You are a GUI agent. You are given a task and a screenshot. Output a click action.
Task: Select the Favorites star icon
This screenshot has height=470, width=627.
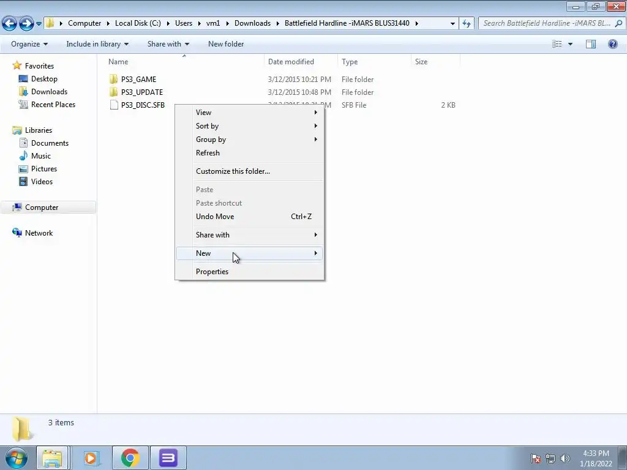pos(17,65)
